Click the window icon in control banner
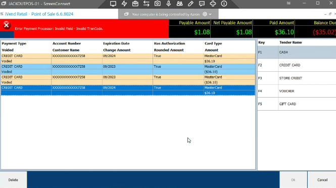 click(x=126, y=14)
